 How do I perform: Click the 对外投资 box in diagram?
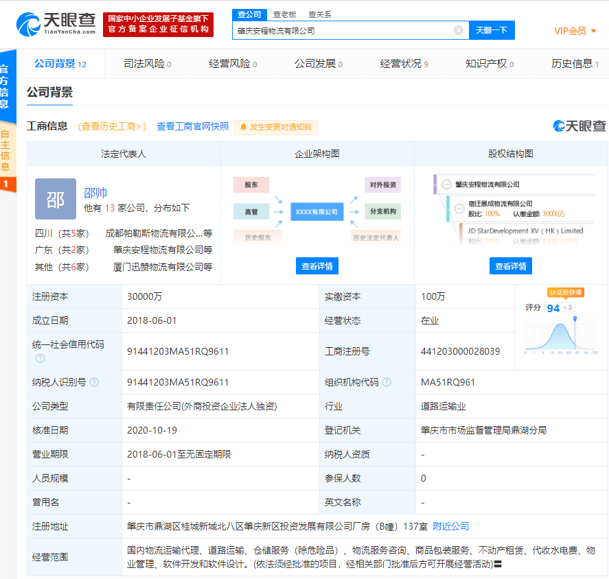tap(382, 185)
